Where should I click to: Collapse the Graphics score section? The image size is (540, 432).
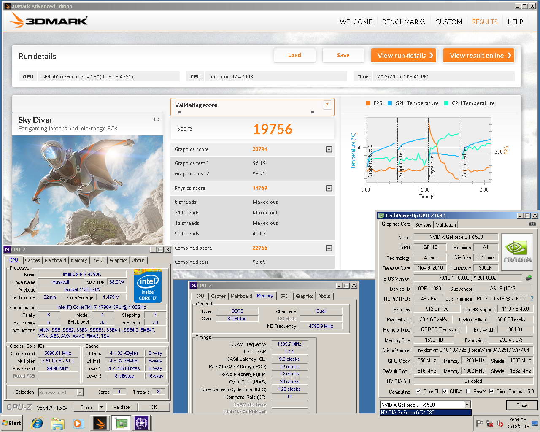(x=329, y=149)
